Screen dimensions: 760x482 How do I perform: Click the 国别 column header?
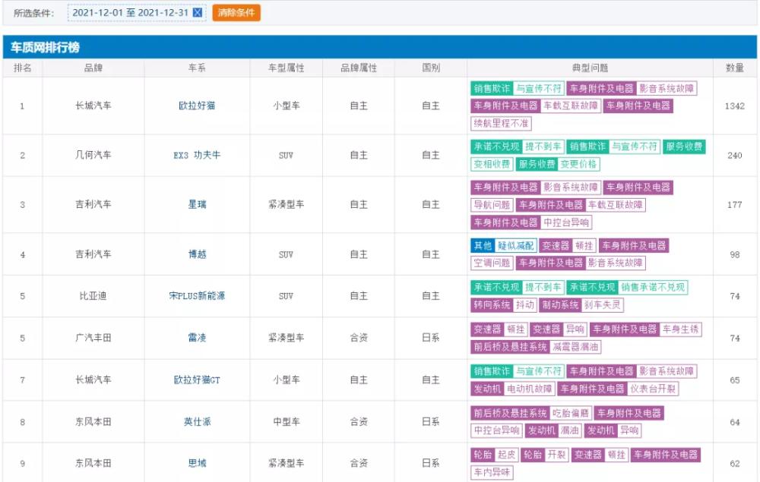pyautogui.click(x=430, y=68)
